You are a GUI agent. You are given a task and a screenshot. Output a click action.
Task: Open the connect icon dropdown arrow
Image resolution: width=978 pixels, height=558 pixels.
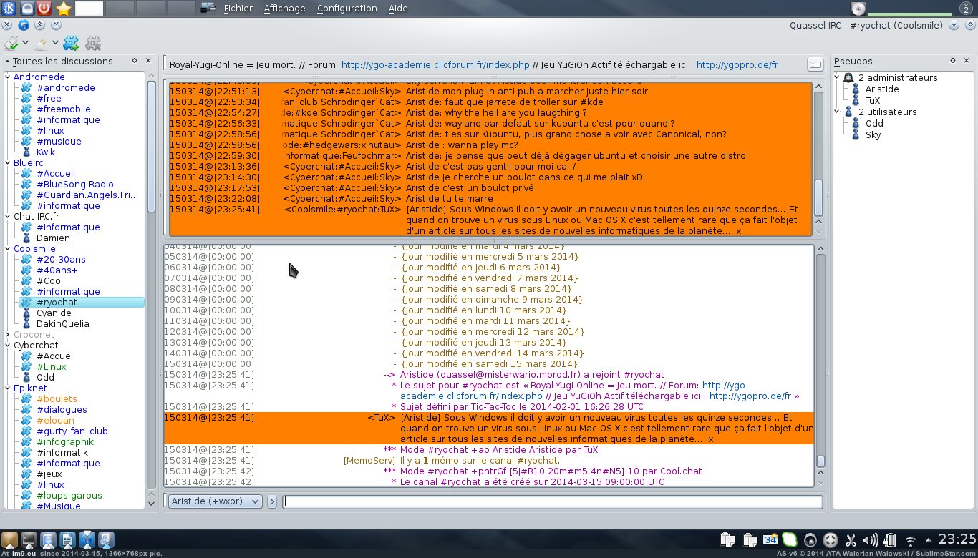click(24, 44)
